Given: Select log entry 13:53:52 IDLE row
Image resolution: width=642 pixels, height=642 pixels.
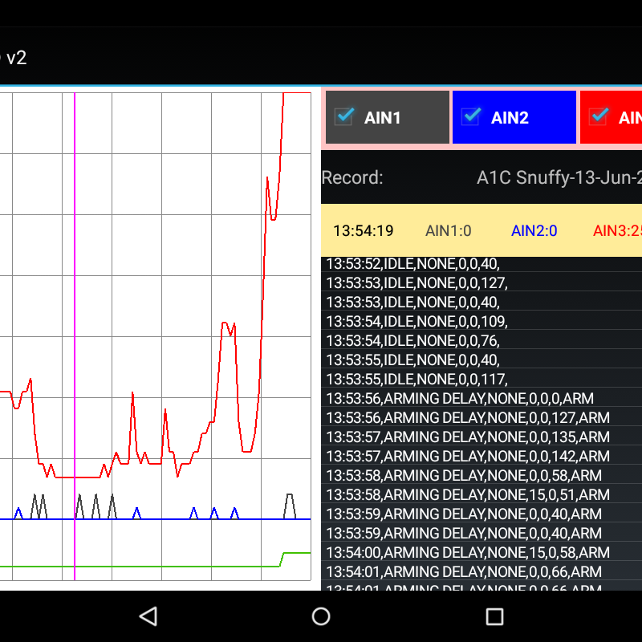Looking at the screenshot, I should 412,264.
